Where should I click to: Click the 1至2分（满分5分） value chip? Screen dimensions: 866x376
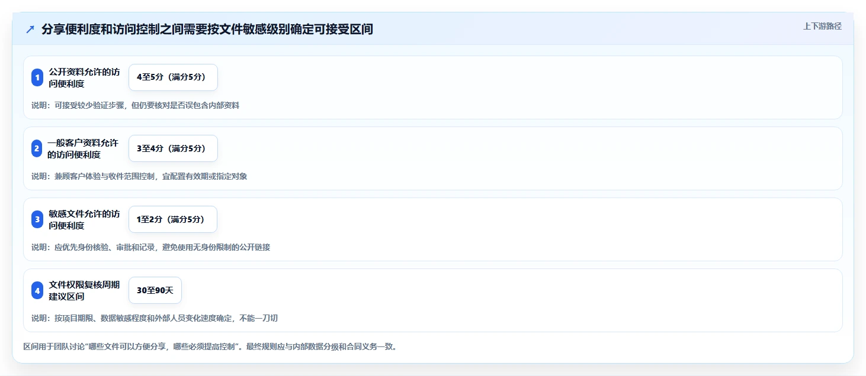pyautogui.click(x=173, y=219)
